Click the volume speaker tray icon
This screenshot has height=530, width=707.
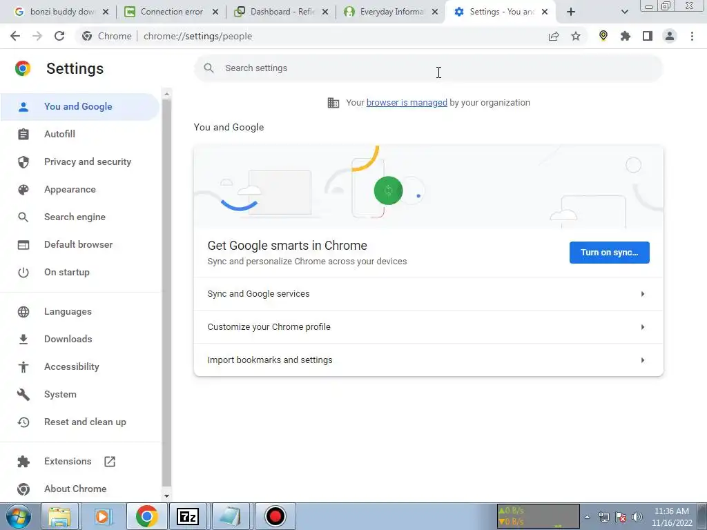(637, 517)
